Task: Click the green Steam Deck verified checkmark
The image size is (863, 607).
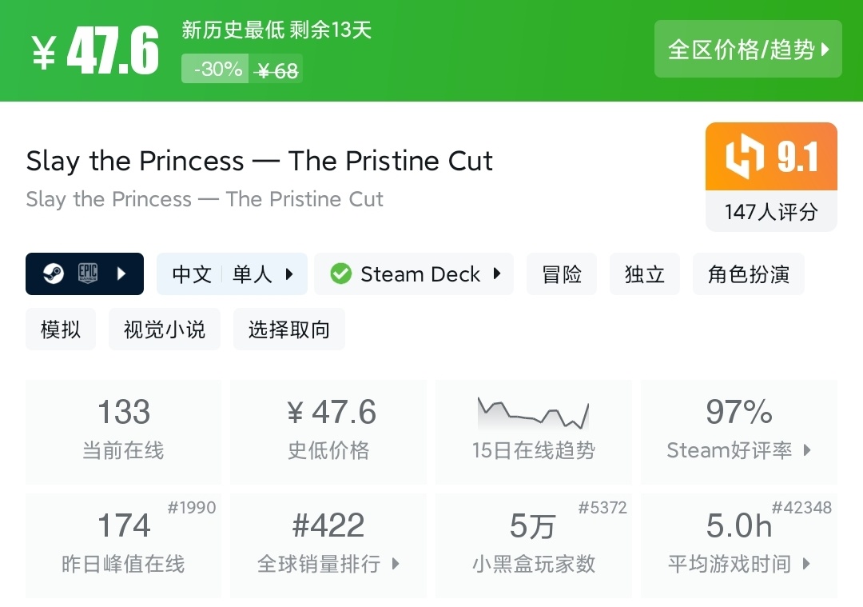Action: [x=340, y=274]
